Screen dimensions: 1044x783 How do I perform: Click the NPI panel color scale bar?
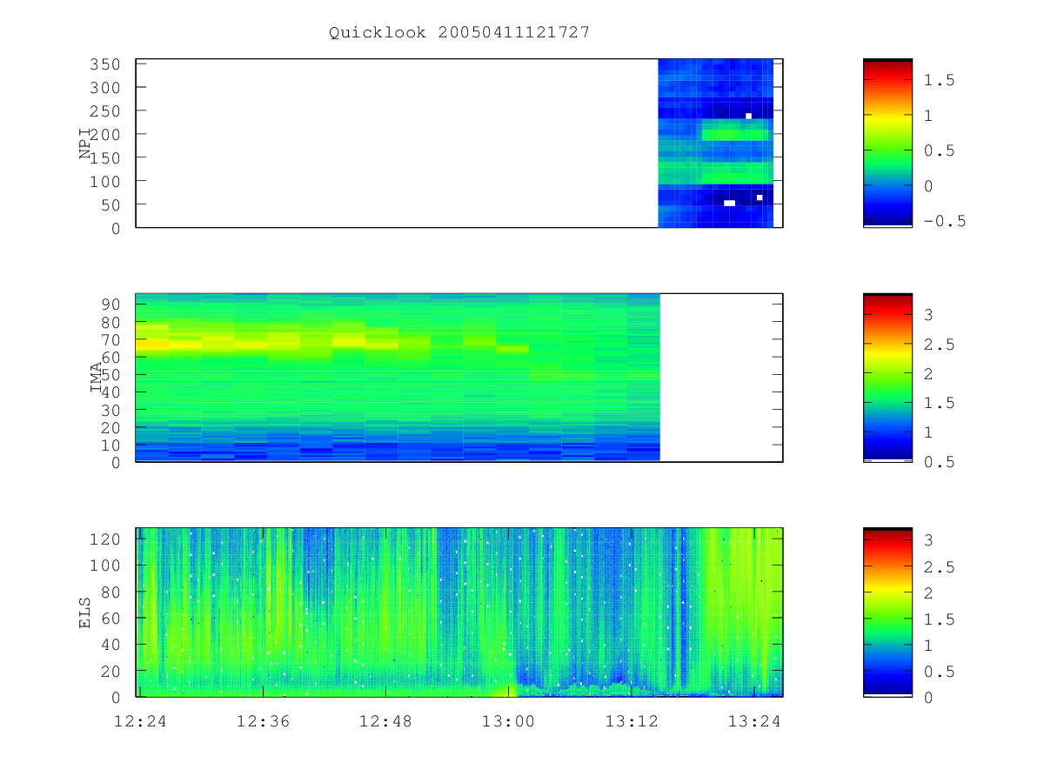887,144
